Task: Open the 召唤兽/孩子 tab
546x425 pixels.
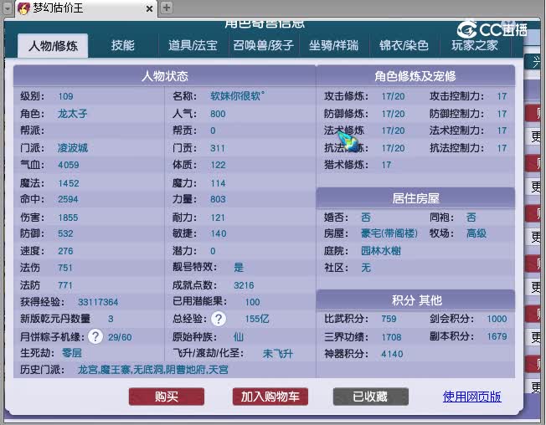Action: 264,45
